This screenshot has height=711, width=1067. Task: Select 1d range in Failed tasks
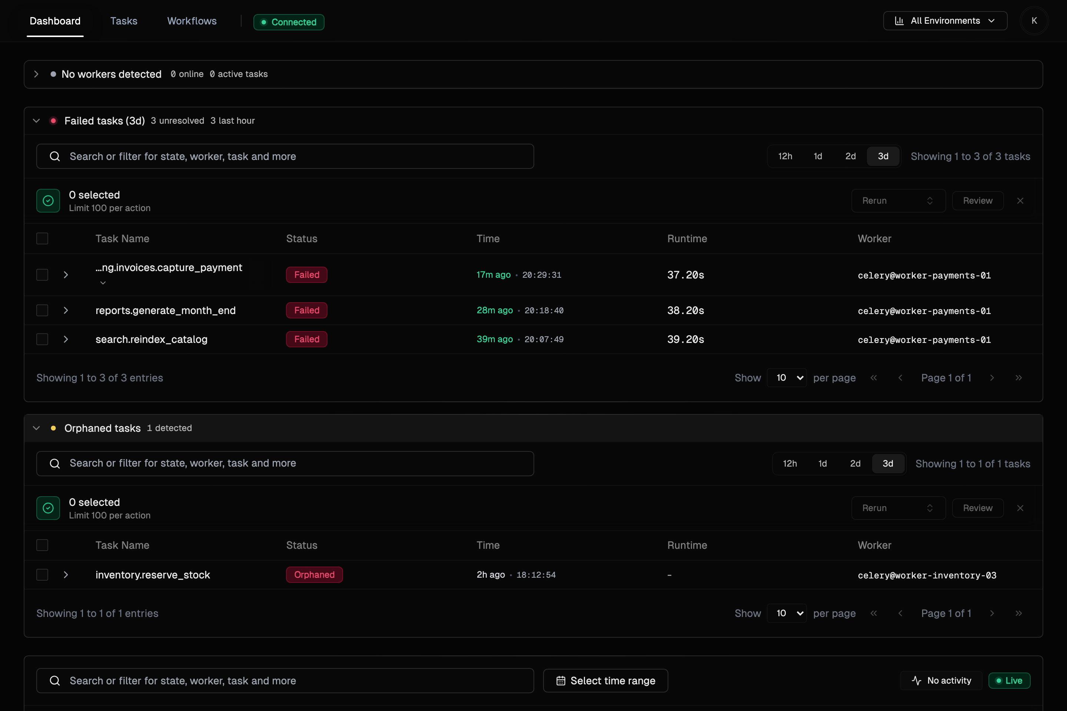[x=818, y=156]
